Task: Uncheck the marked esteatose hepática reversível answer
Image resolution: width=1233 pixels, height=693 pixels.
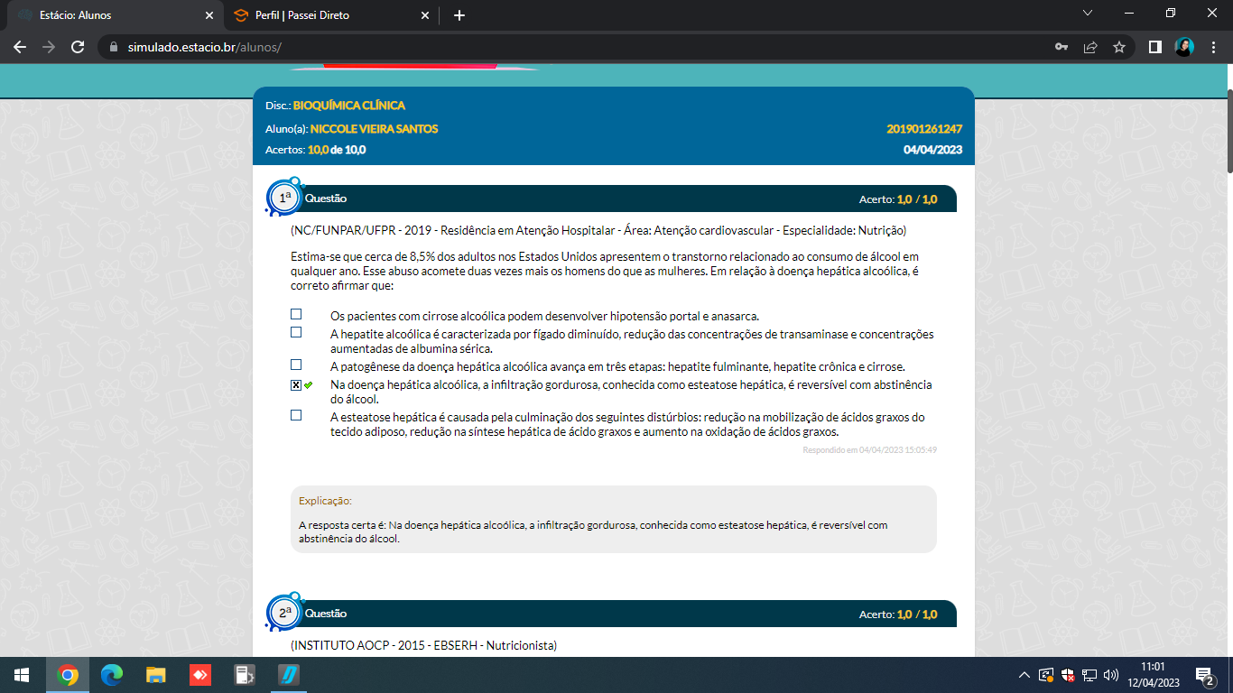Action: click(296, 385)
